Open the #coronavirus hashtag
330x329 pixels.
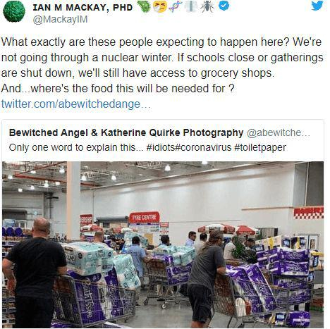tap(203, 147)
